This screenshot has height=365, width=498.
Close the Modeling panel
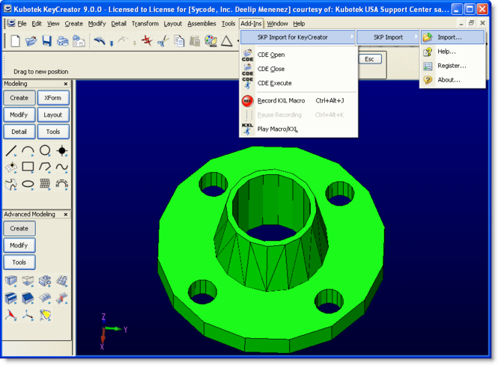(x=66, y=84)
